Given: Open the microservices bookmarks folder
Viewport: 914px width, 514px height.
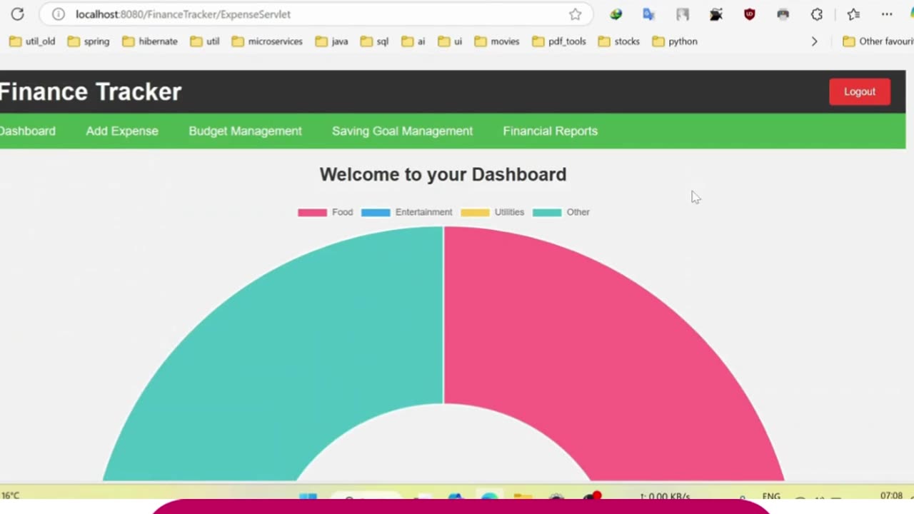Looking at the screenshot, I should (x=267, y=41).
